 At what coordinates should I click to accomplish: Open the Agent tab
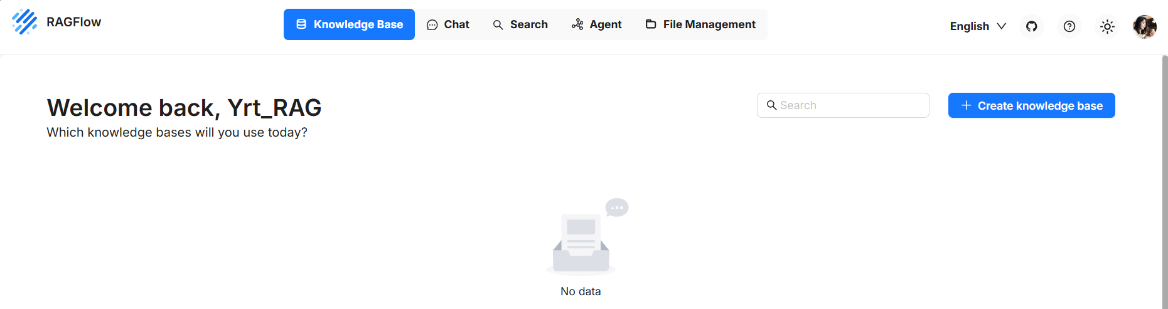pyautogui.click(x=596, y=24)
